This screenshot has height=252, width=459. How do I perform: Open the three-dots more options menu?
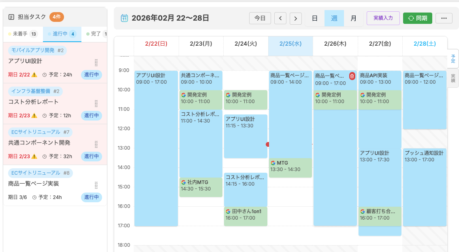(444, 18)
